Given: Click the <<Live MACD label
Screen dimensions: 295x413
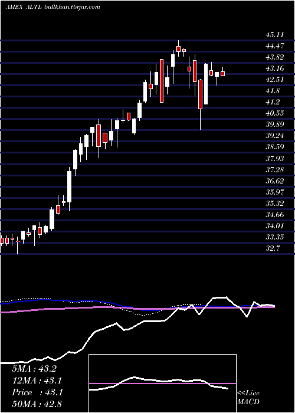Looking at the screenshot, I should coord(248,397).
